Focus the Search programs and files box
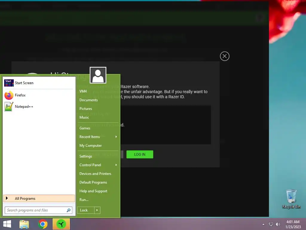This screenshot has width=306, height=230. [x=39, y=210]
